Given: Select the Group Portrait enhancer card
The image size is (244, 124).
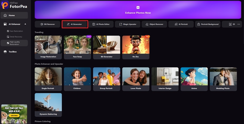Looking at the screenshot, I should pyautogui.click(x=107, y=79).
